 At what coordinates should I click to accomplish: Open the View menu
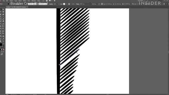29,1
